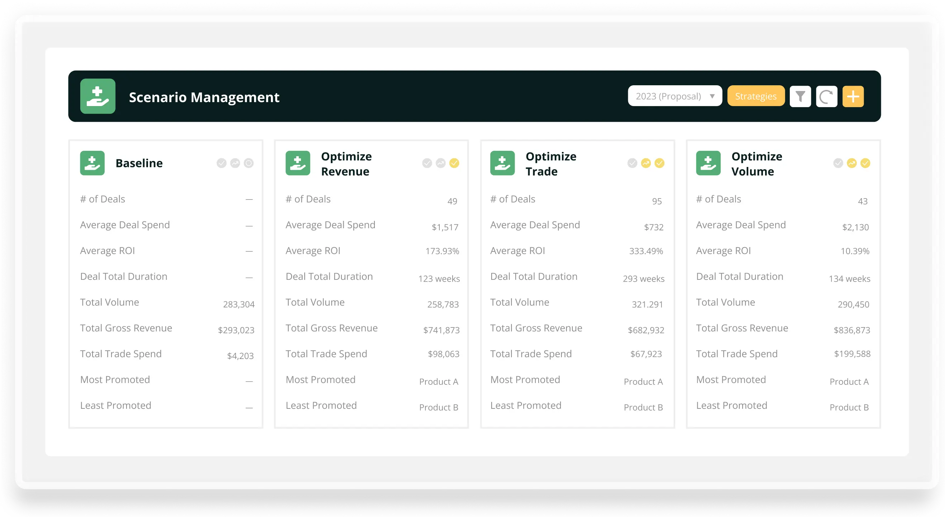The height and width of the screenshot is (517, 945).
Task: Open the 2023 (Proposal) dropdown
Action: [x=674, y=96]
